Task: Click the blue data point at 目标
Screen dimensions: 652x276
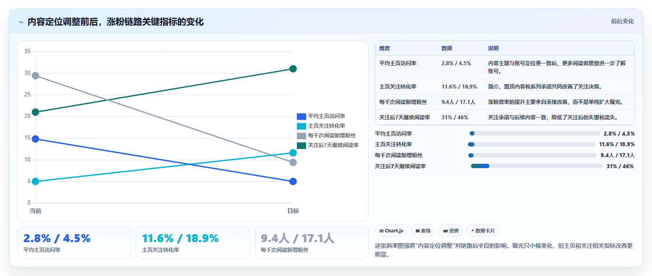Action: coord(293,181)
